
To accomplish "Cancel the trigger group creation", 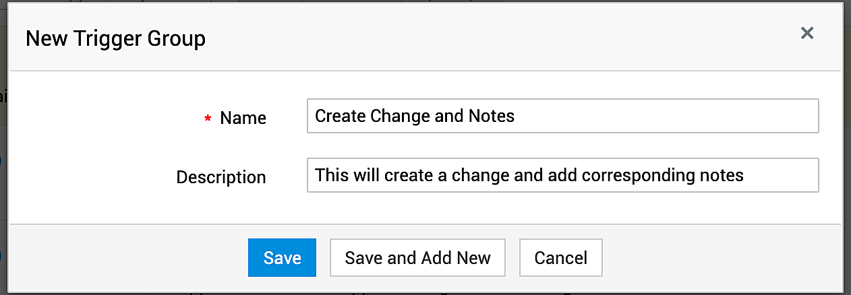I will [560, 257].
